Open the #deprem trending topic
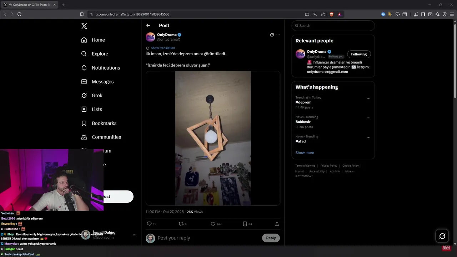 tap(303, 102)
